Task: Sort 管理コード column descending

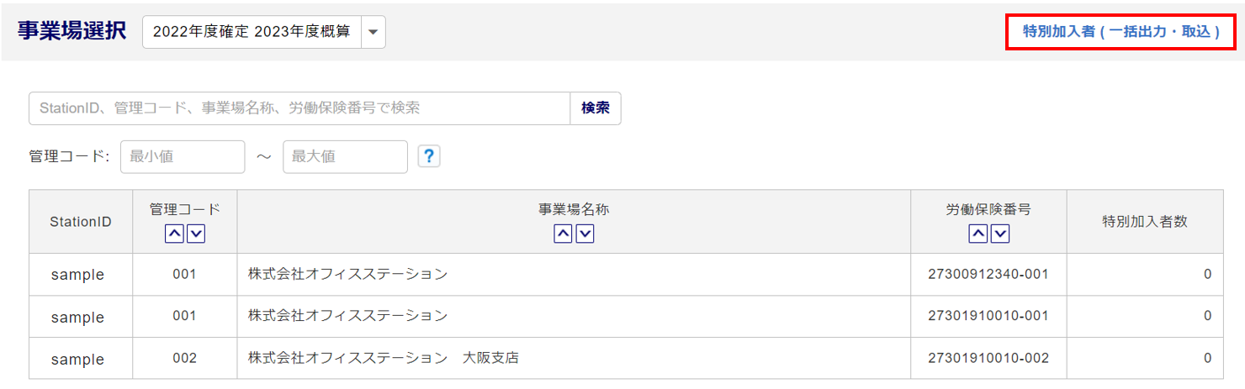Action: (x=196, y=234)
